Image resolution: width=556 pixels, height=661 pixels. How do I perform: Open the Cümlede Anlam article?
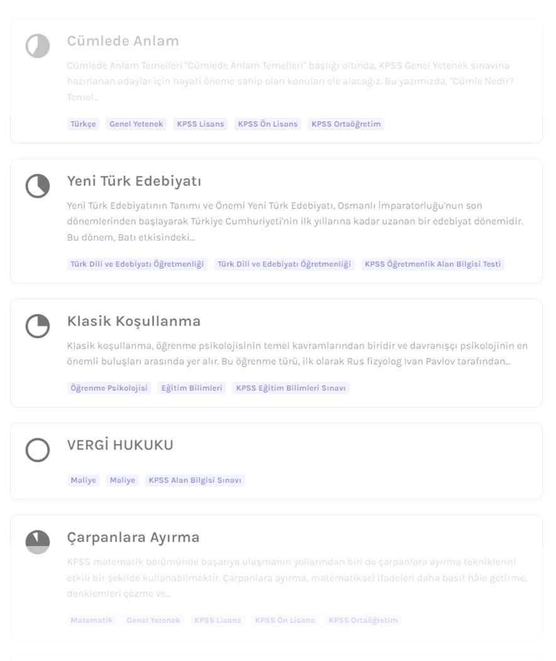(123, 41)
